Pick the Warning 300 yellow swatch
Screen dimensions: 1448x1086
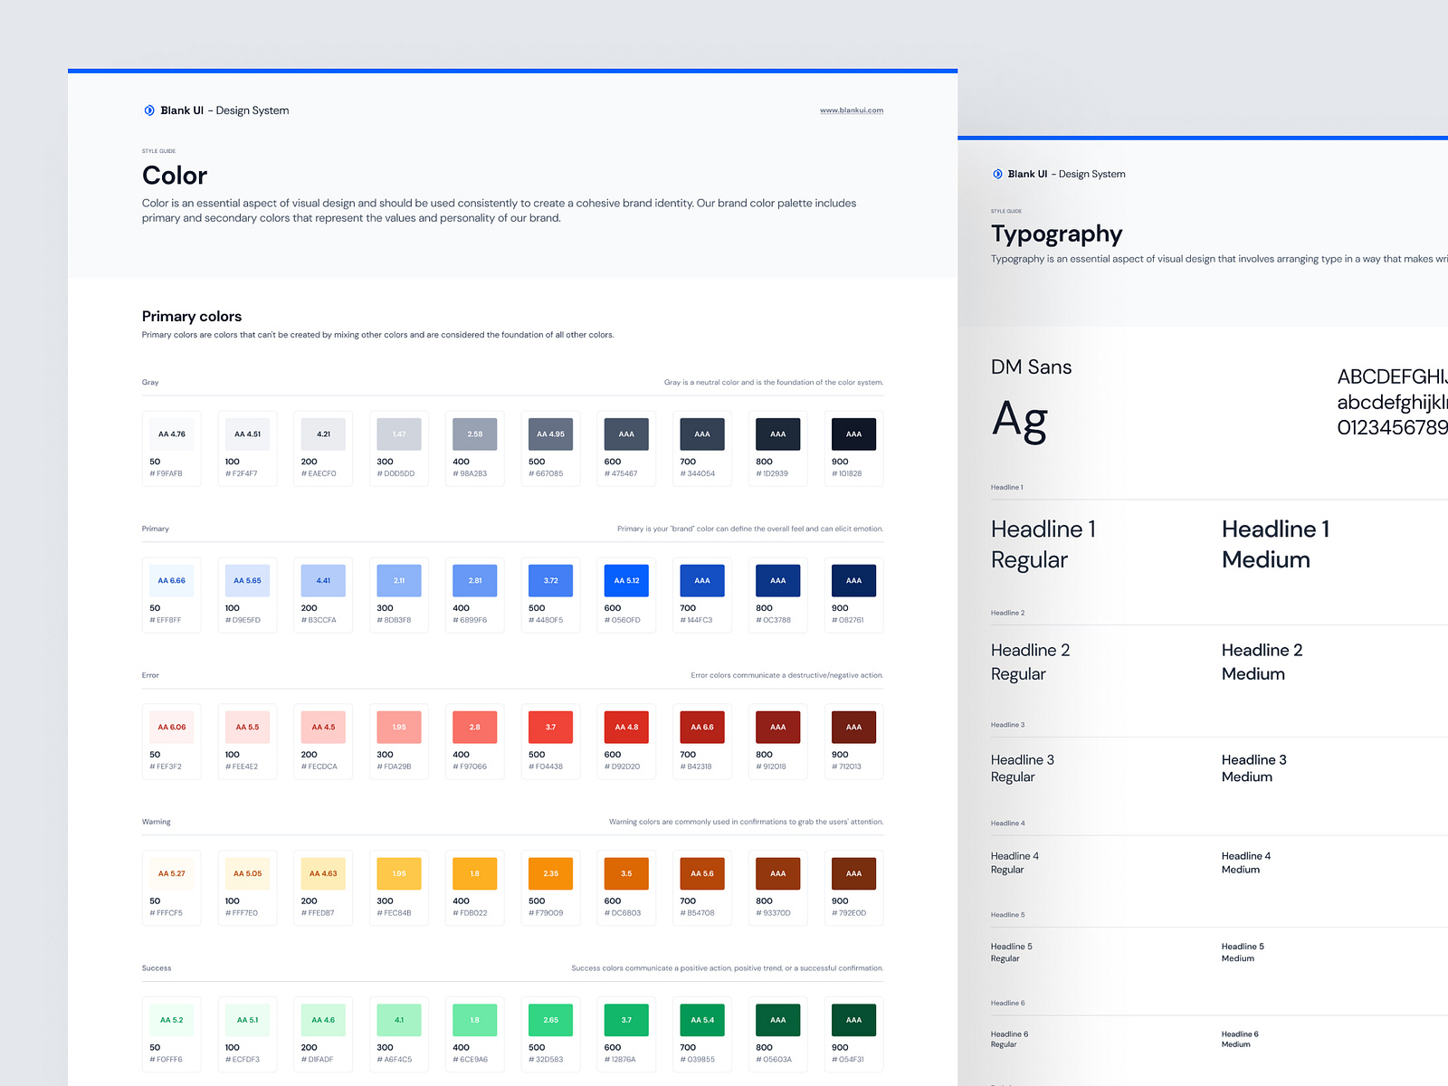[x=399, y=874]
